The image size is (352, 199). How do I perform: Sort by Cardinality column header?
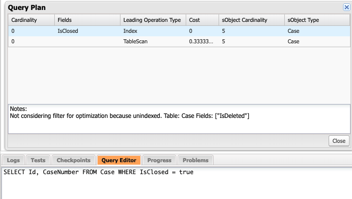[x=31, y=20]
